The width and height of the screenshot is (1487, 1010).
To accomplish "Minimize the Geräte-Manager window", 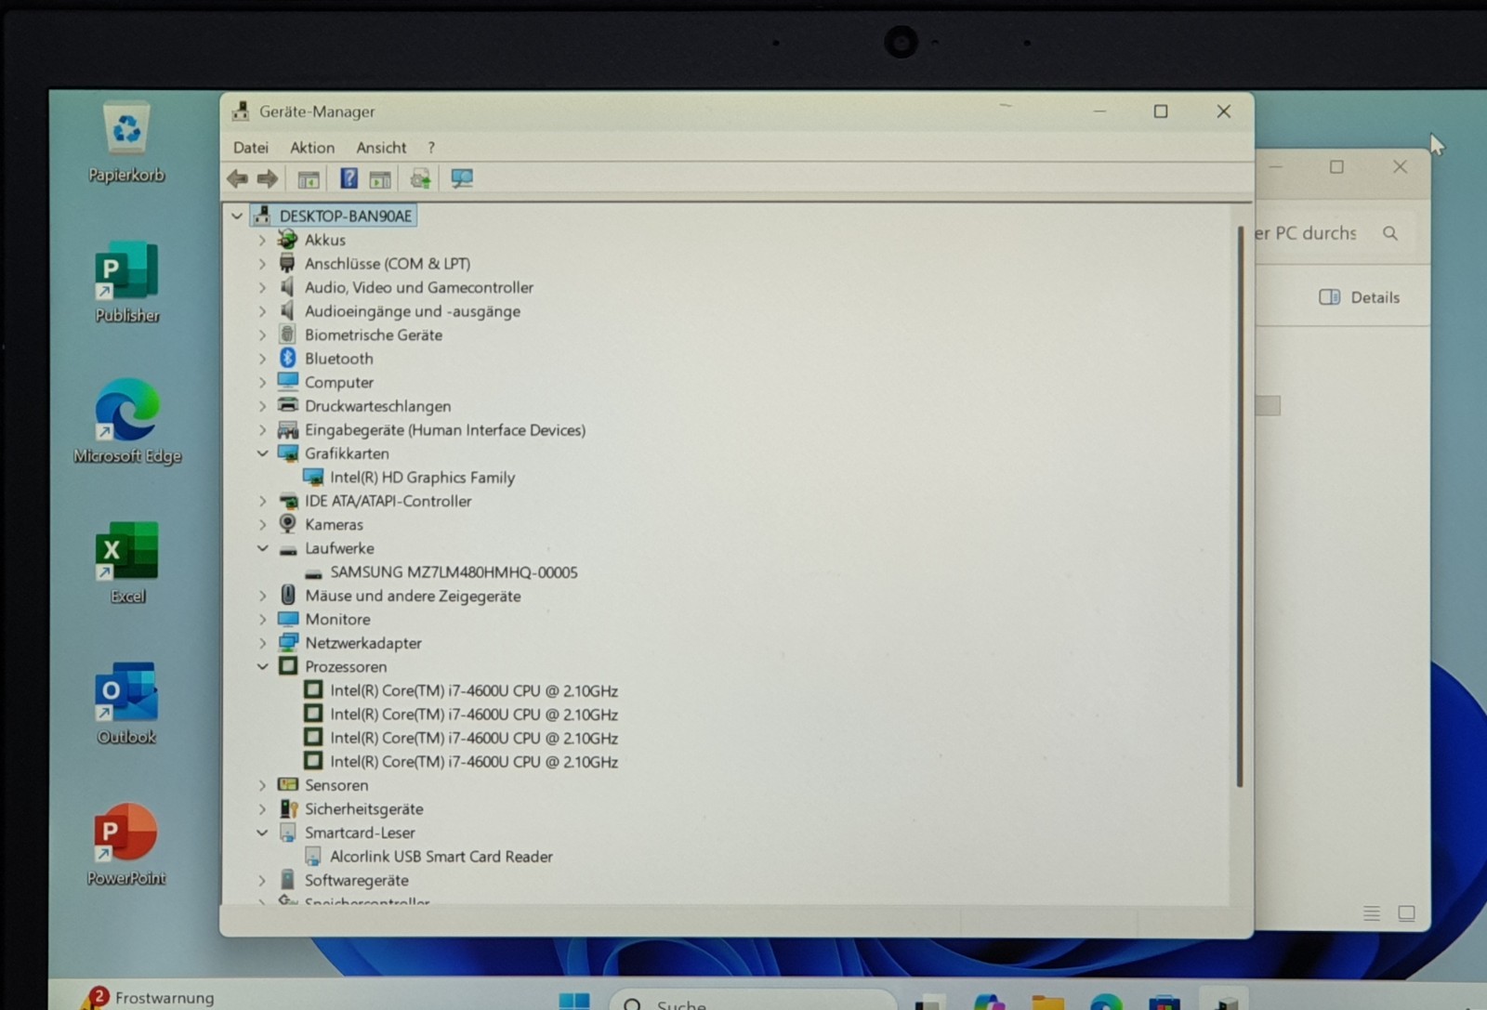I will tap(1100, 111).
